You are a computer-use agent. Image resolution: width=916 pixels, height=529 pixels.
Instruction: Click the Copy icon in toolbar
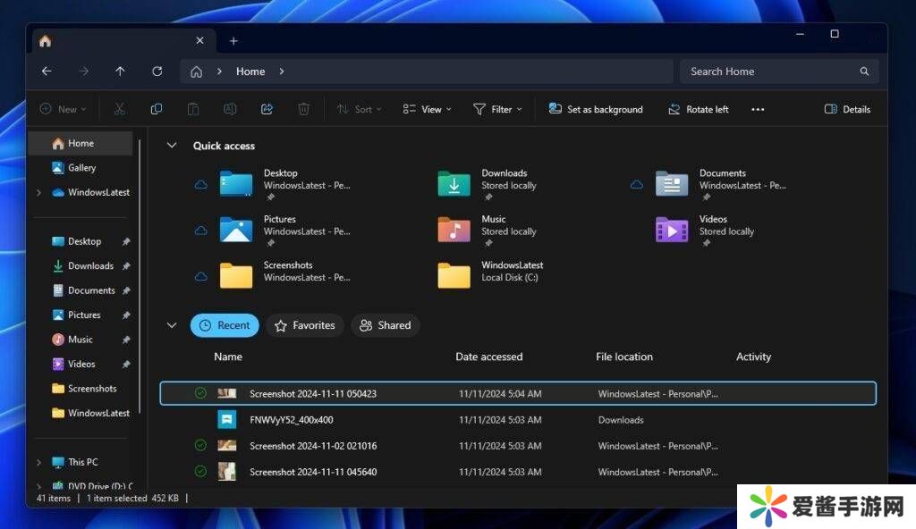[157, 109]
